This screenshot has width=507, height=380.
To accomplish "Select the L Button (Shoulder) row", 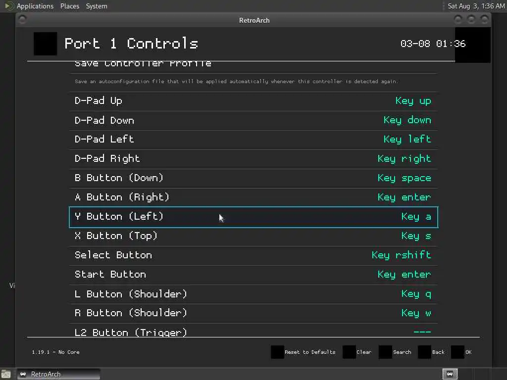I will (x=253, y=294).
